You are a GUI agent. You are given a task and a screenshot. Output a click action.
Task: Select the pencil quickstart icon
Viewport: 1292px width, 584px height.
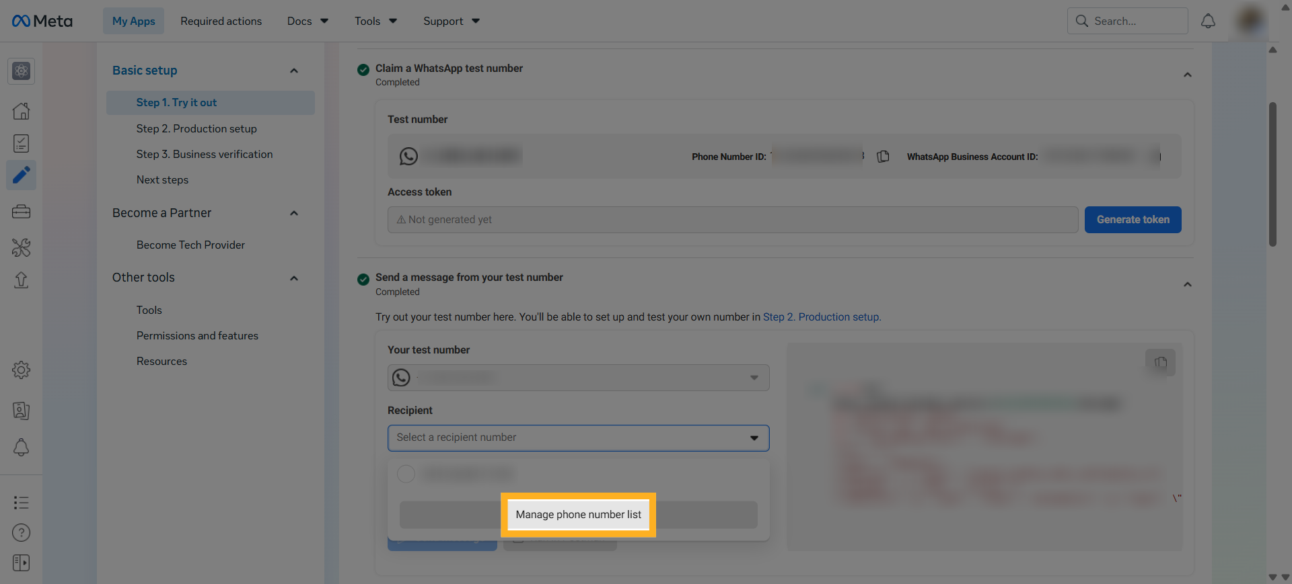(21, 175)
